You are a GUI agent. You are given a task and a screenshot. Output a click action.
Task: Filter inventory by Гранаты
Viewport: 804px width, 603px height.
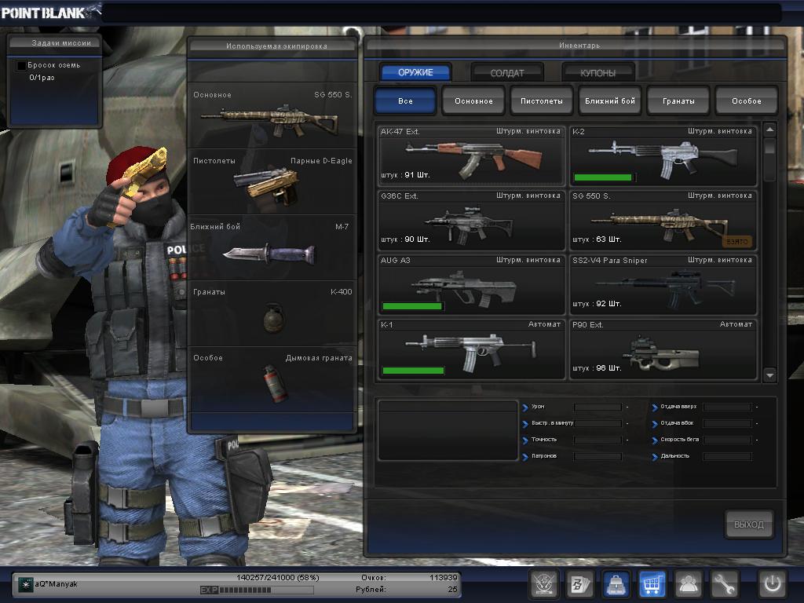click(678, 100)
